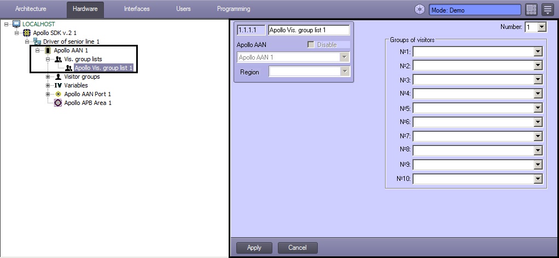Viewport: 559px width, 258px height.
Task: Select Apollo AAN Port 1 in tree
Action: (x=88, y=94)
